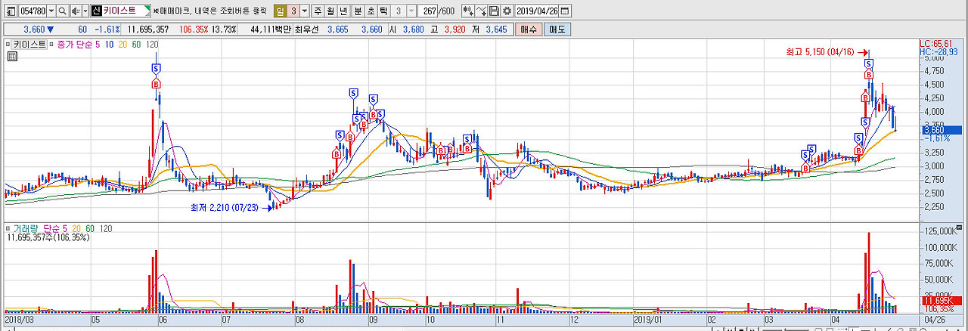Click the 44,111백만 trading value
This screenshot has height=331, width=968.
[271, 29]
